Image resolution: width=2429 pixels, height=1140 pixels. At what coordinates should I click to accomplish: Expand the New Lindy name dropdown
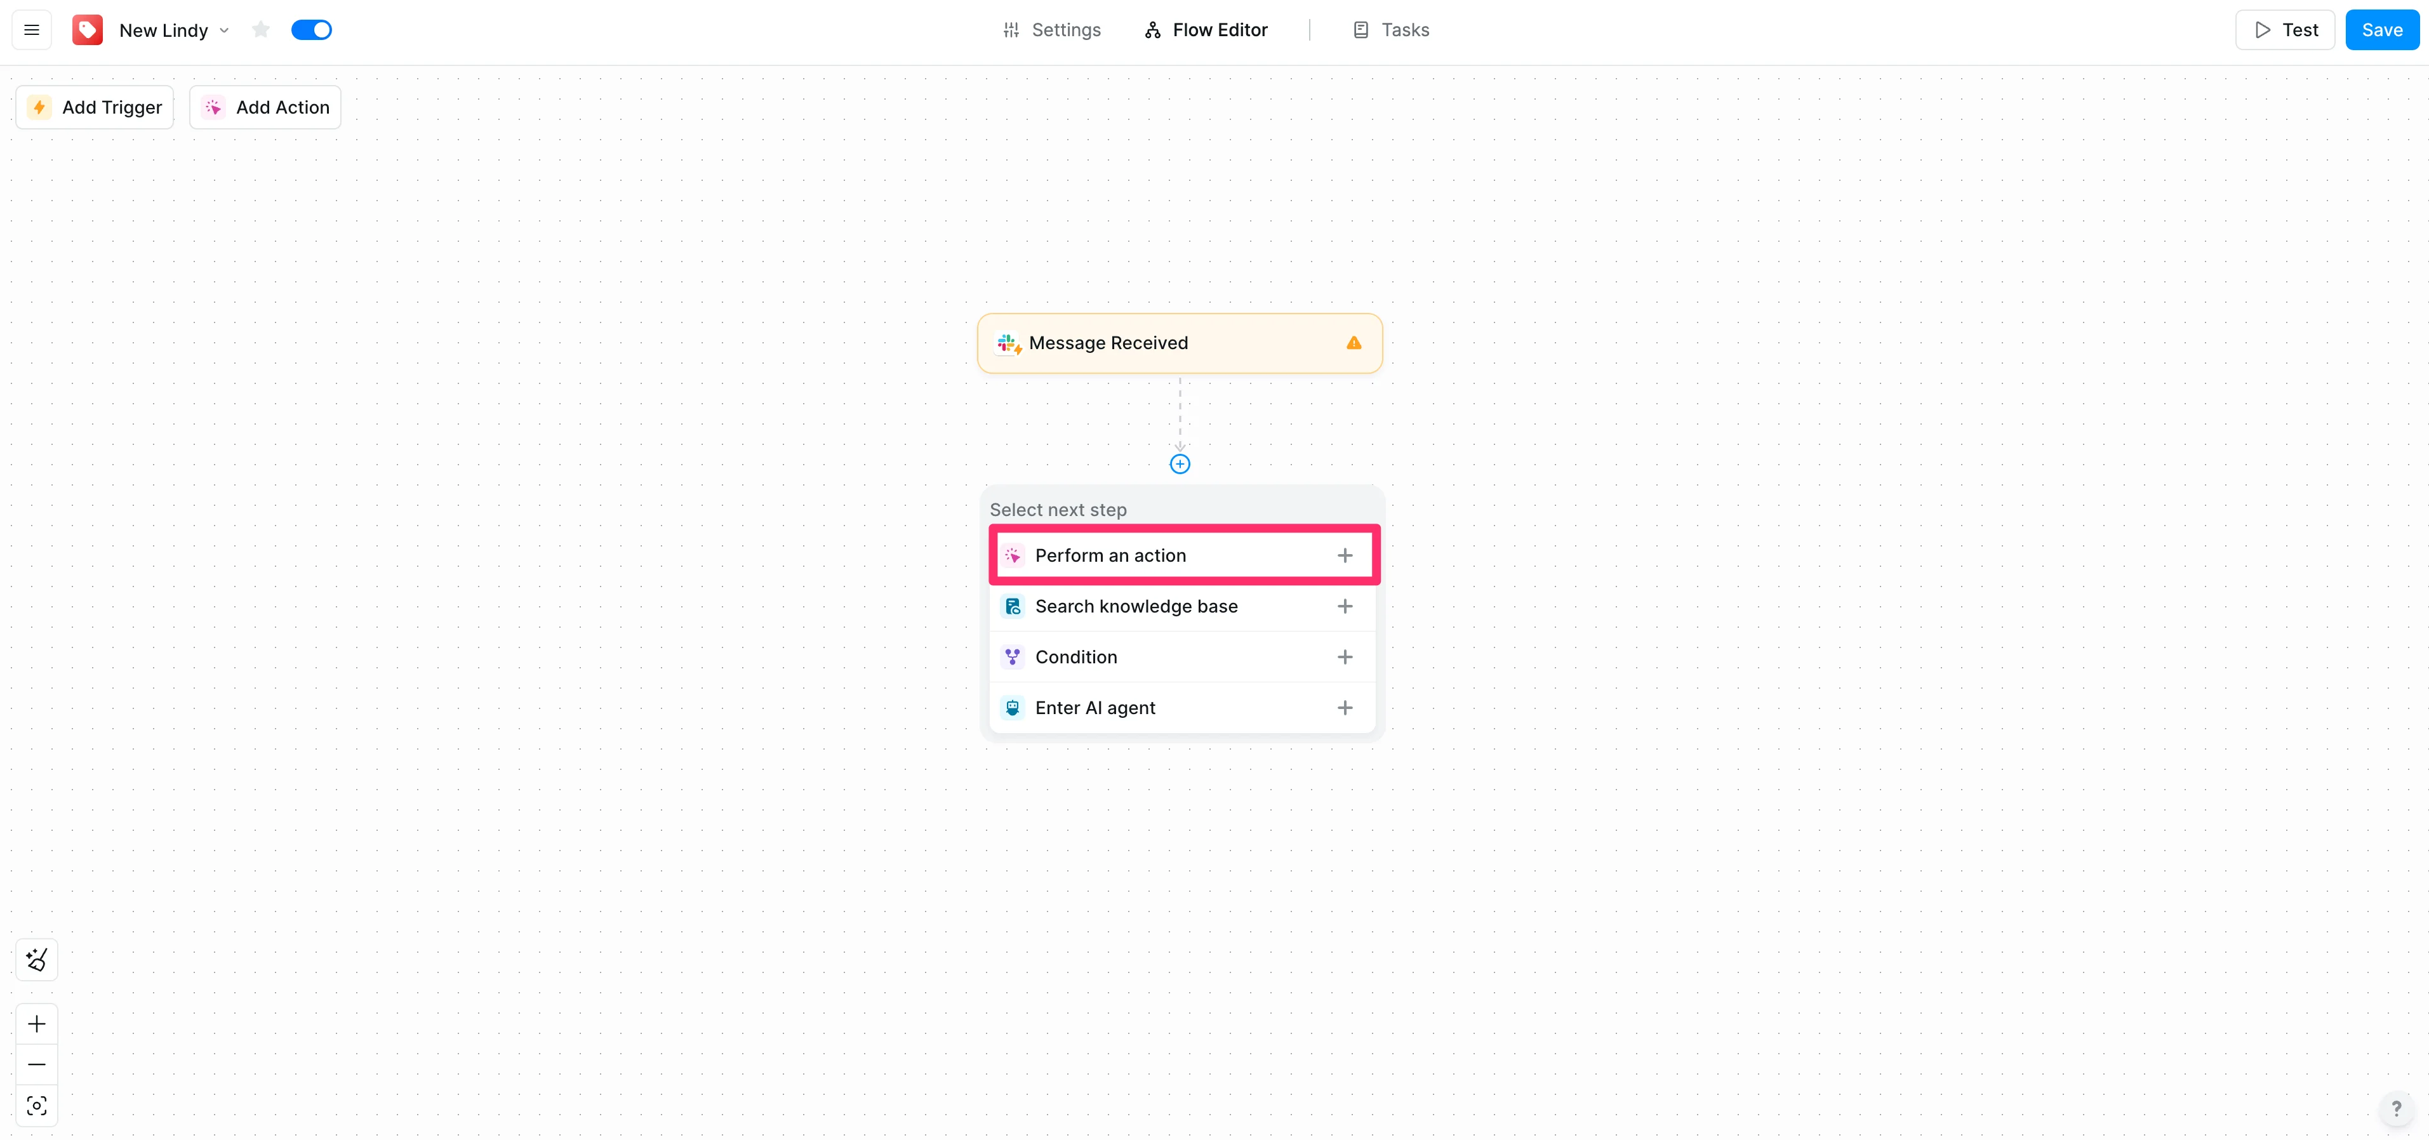224,30
